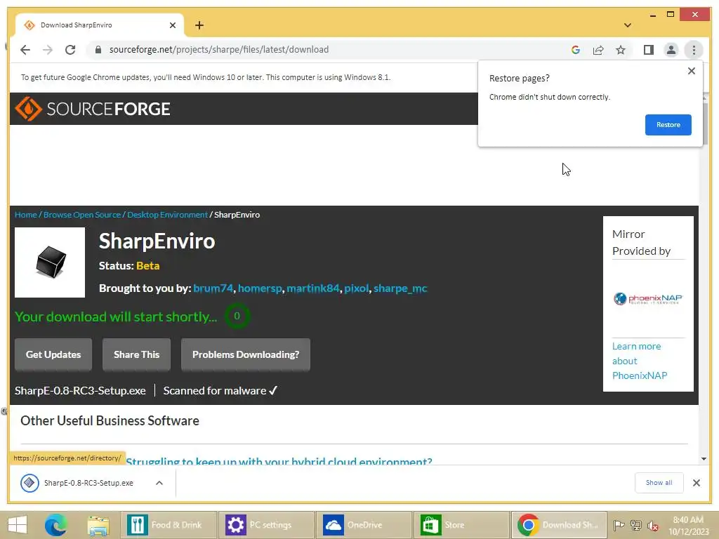Click the download countdown circle
This screenshot has height=539, width=719.
[237, 316]
